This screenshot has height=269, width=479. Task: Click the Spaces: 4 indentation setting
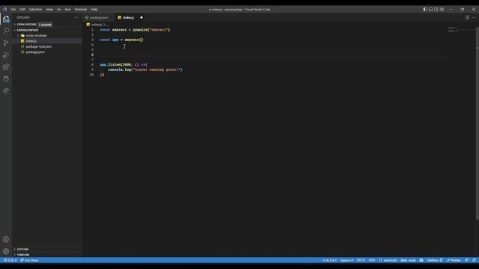[347, 260]
